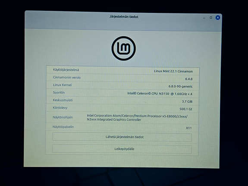The height and width of the screenshot is (186, 248).
Task: Select the memory value 3.7 GiB
Action: [x=187, y=101]
